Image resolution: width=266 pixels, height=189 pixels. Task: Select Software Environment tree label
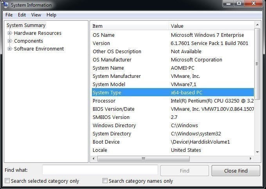[39, 49]
